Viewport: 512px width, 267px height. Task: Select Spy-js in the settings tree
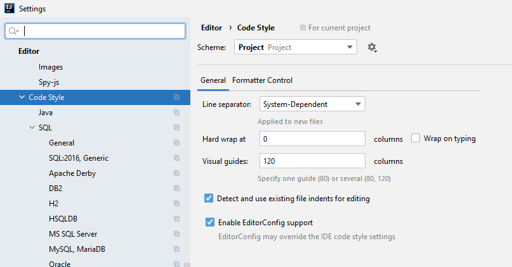point(49,82)
